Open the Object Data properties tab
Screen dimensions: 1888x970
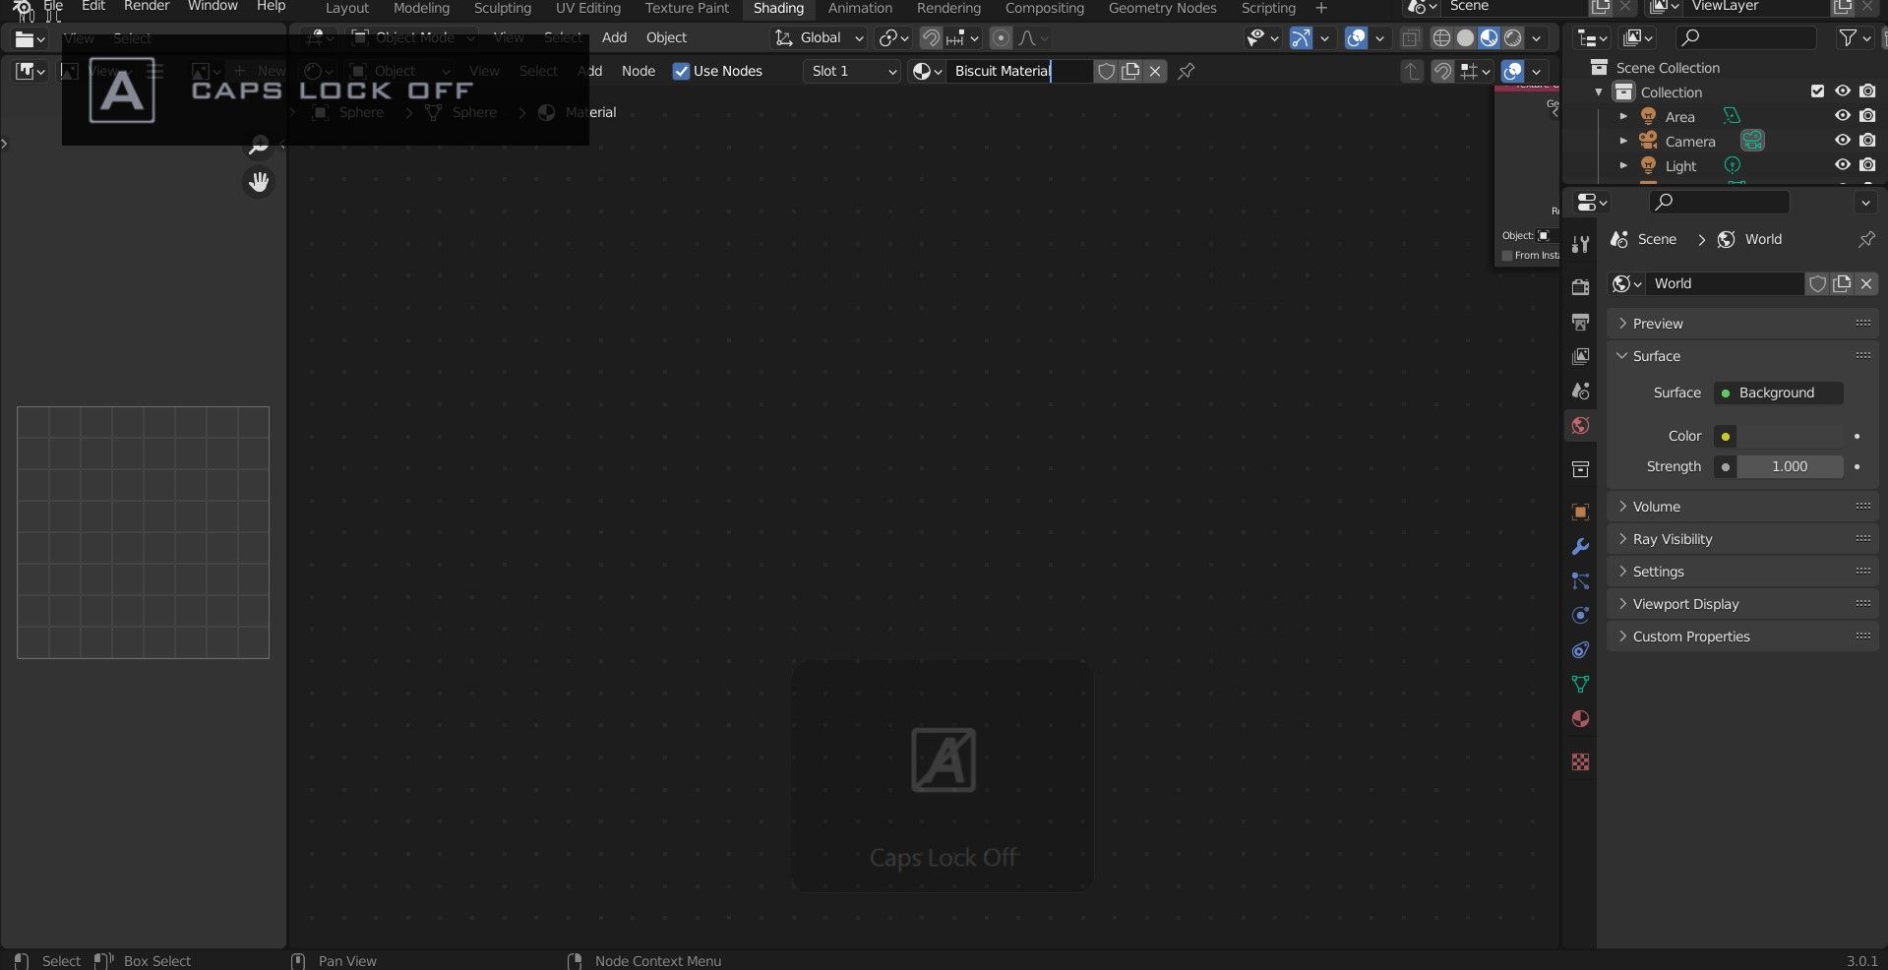point(1580,684)
